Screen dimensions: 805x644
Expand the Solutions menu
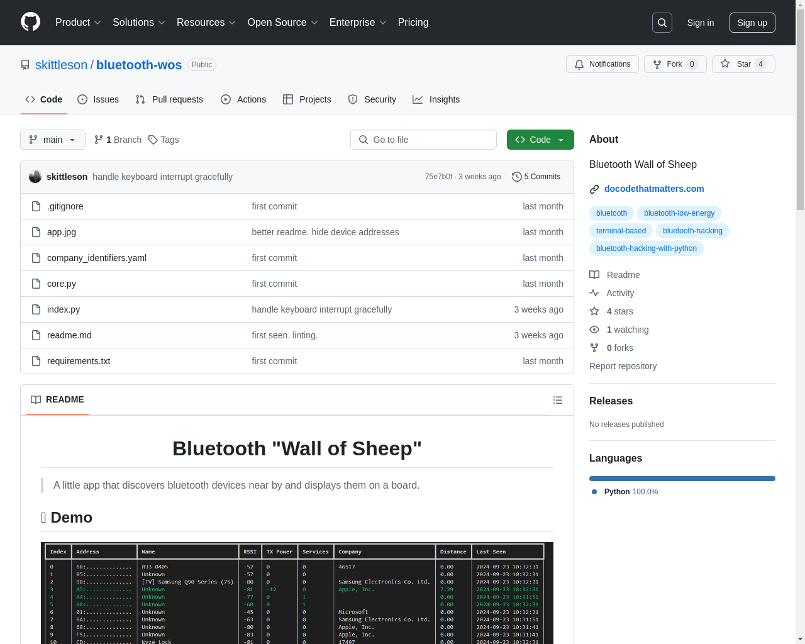(x=139, y=23)
